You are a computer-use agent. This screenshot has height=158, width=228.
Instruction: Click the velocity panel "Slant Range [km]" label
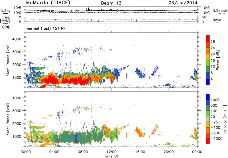coord(8,119)
